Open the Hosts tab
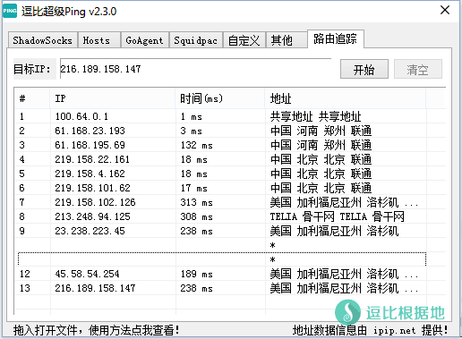462x339 pixels. 99,40
